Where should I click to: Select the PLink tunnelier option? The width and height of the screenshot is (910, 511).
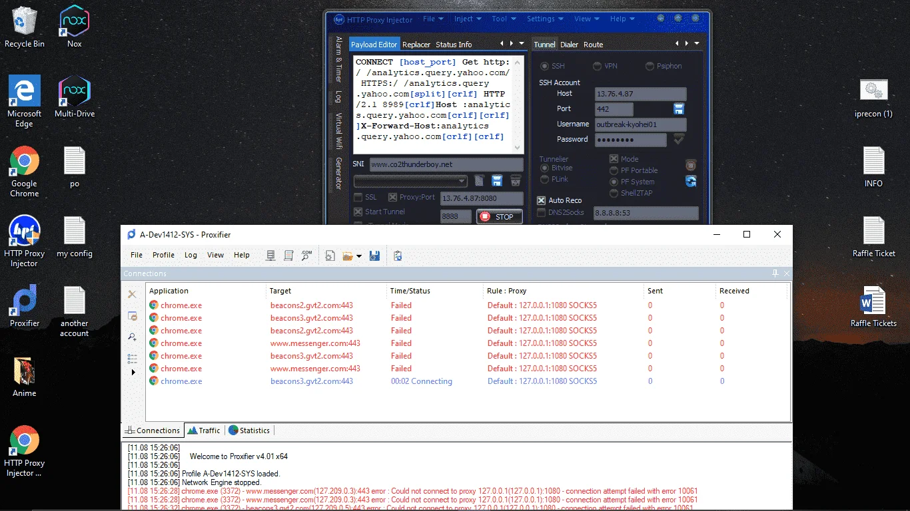click(545, 179)
